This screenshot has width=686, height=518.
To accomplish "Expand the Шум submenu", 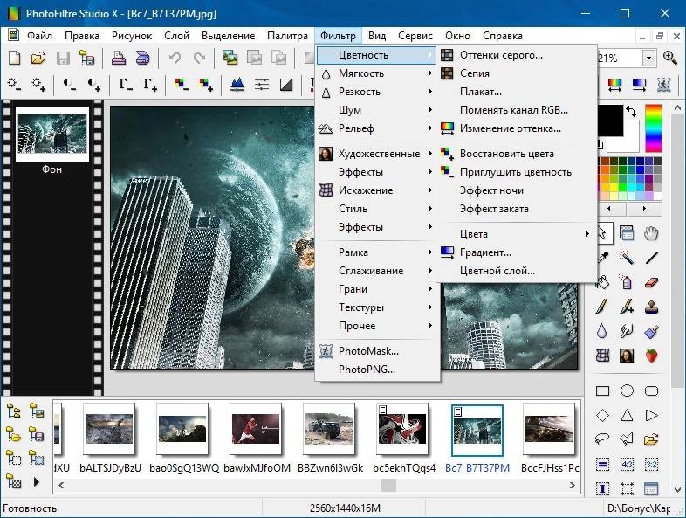I will (377, 110).
